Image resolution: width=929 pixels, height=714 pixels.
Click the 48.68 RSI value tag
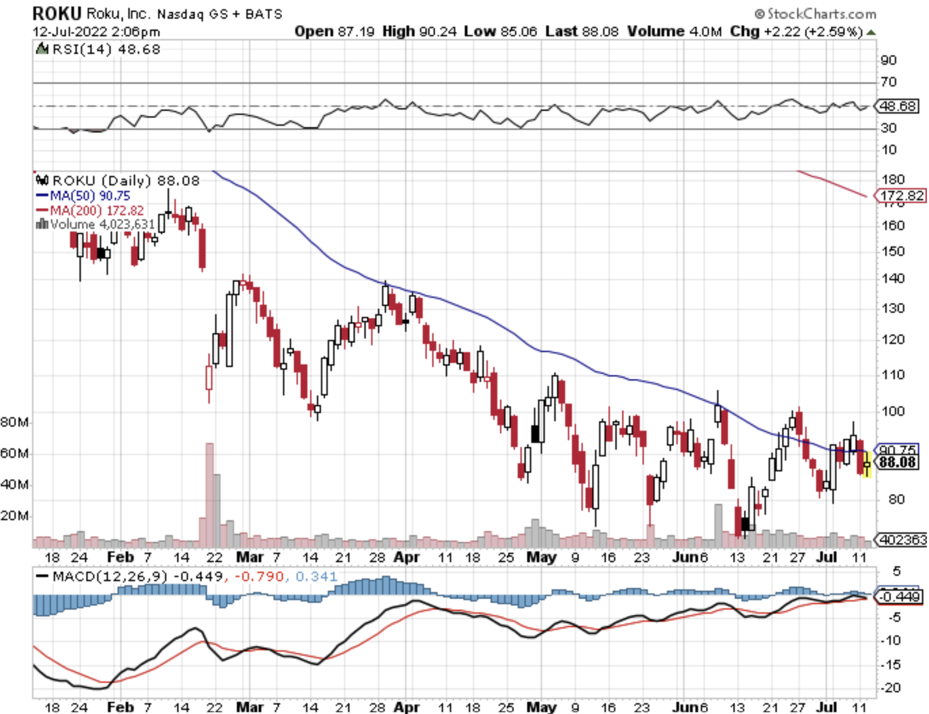(x=898, y=106)
